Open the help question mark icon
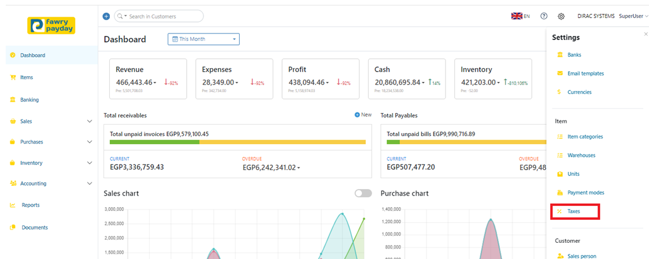Image resolution: width=649 pixels, height=259 pixels. coord(544,16)
